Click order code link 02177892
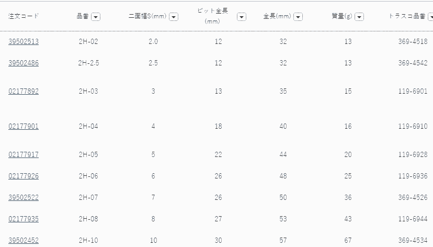The width and height of the screenshot is (433, 247). pos(24,92)
